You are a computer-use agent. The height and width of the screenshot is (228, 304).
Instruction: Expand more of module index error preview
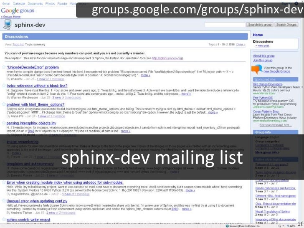tap(190, 190)
